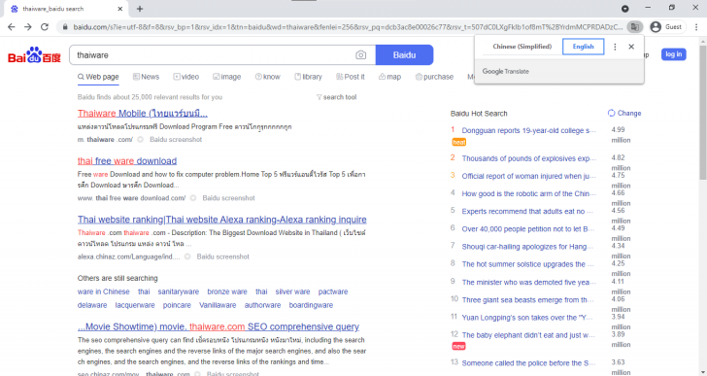This screenshot has height=376, width=707.
Task: Click related search poincare
Action: coord(177,305)
